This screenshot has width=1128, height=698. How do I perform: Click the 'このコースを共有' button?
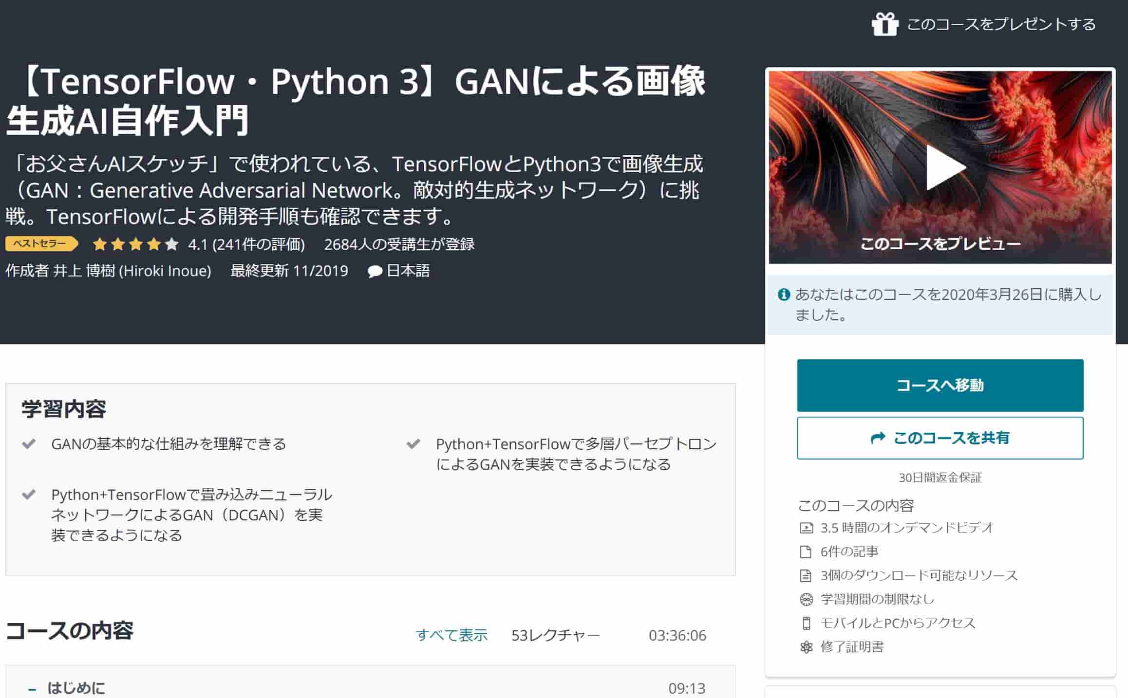point(940,438)
